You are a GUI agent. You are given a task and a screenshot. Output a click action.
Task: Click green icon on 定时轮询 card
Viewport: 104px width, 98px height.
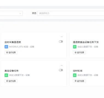point(75,75)
